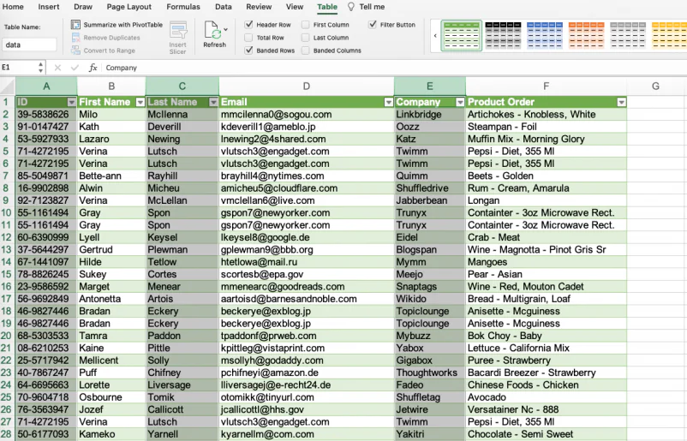Click the fx insert function icon
This screenshot has width=687, height=441.
pyautogui.click(x=93, y=68)
